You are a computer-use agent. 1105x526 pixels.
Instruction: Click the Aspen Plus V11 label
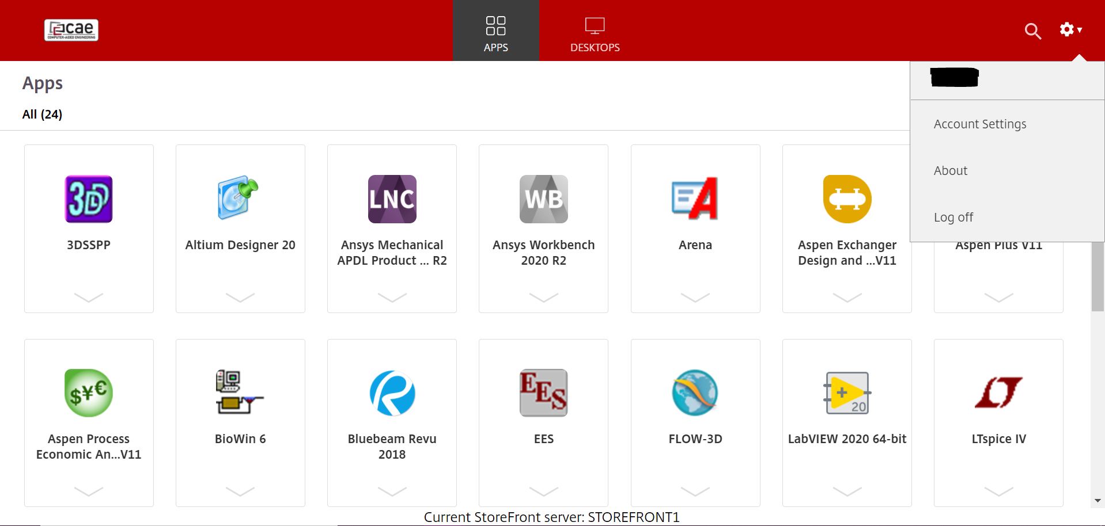tap(998, 246)
